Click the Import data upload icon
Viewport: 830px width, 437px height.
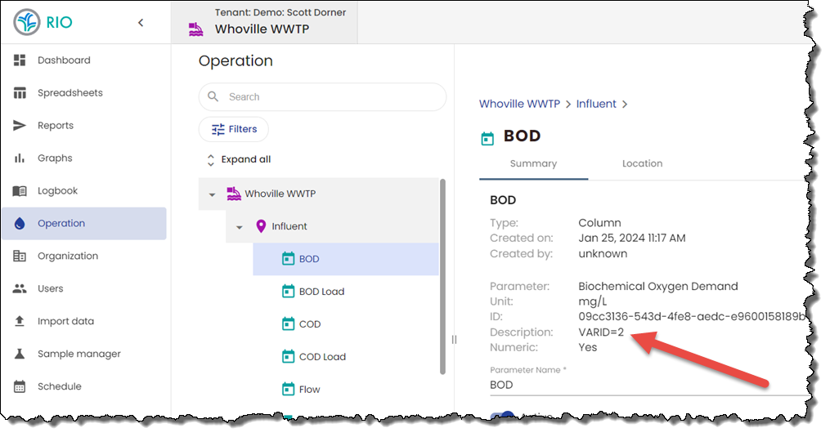(20, 322)
